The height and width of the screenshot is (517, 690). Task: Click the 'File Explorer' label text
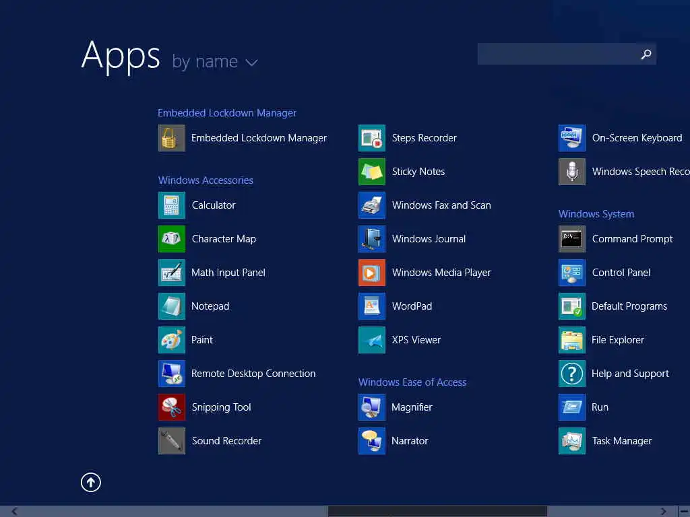pos(618,340)
